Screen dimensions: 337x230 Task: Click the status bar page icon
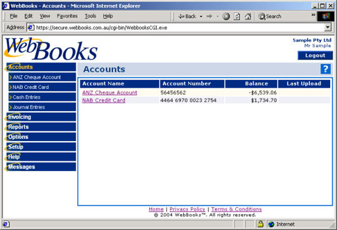click(6, 224)
